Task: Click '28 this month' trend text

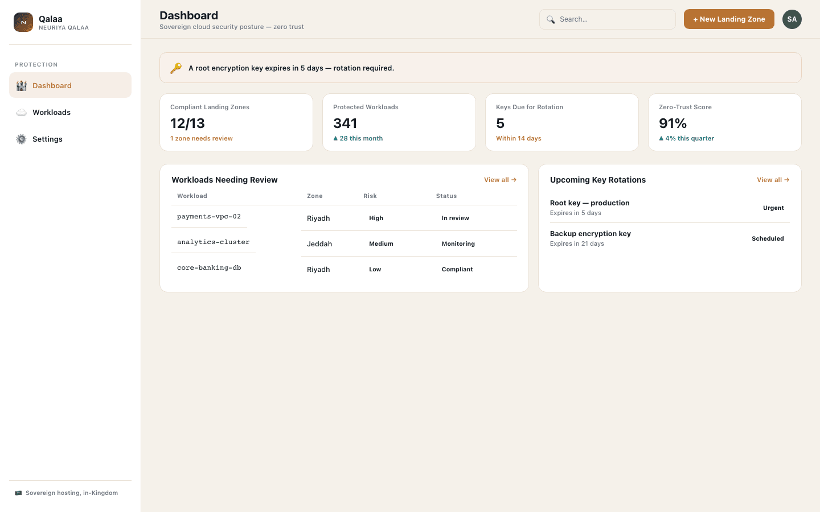Action: (x=358, y=139)
